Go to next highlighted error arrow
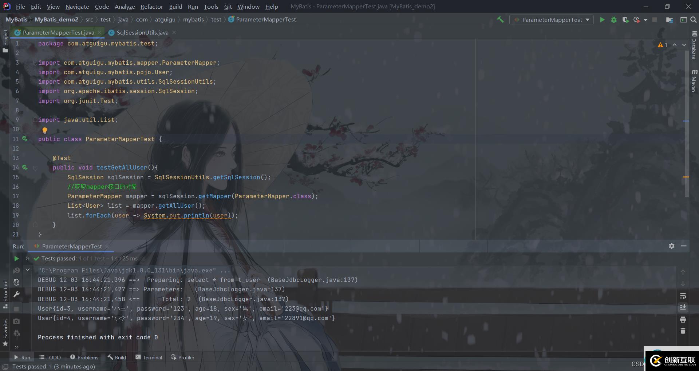Screen dimensions: 699x371 point(684,45)
